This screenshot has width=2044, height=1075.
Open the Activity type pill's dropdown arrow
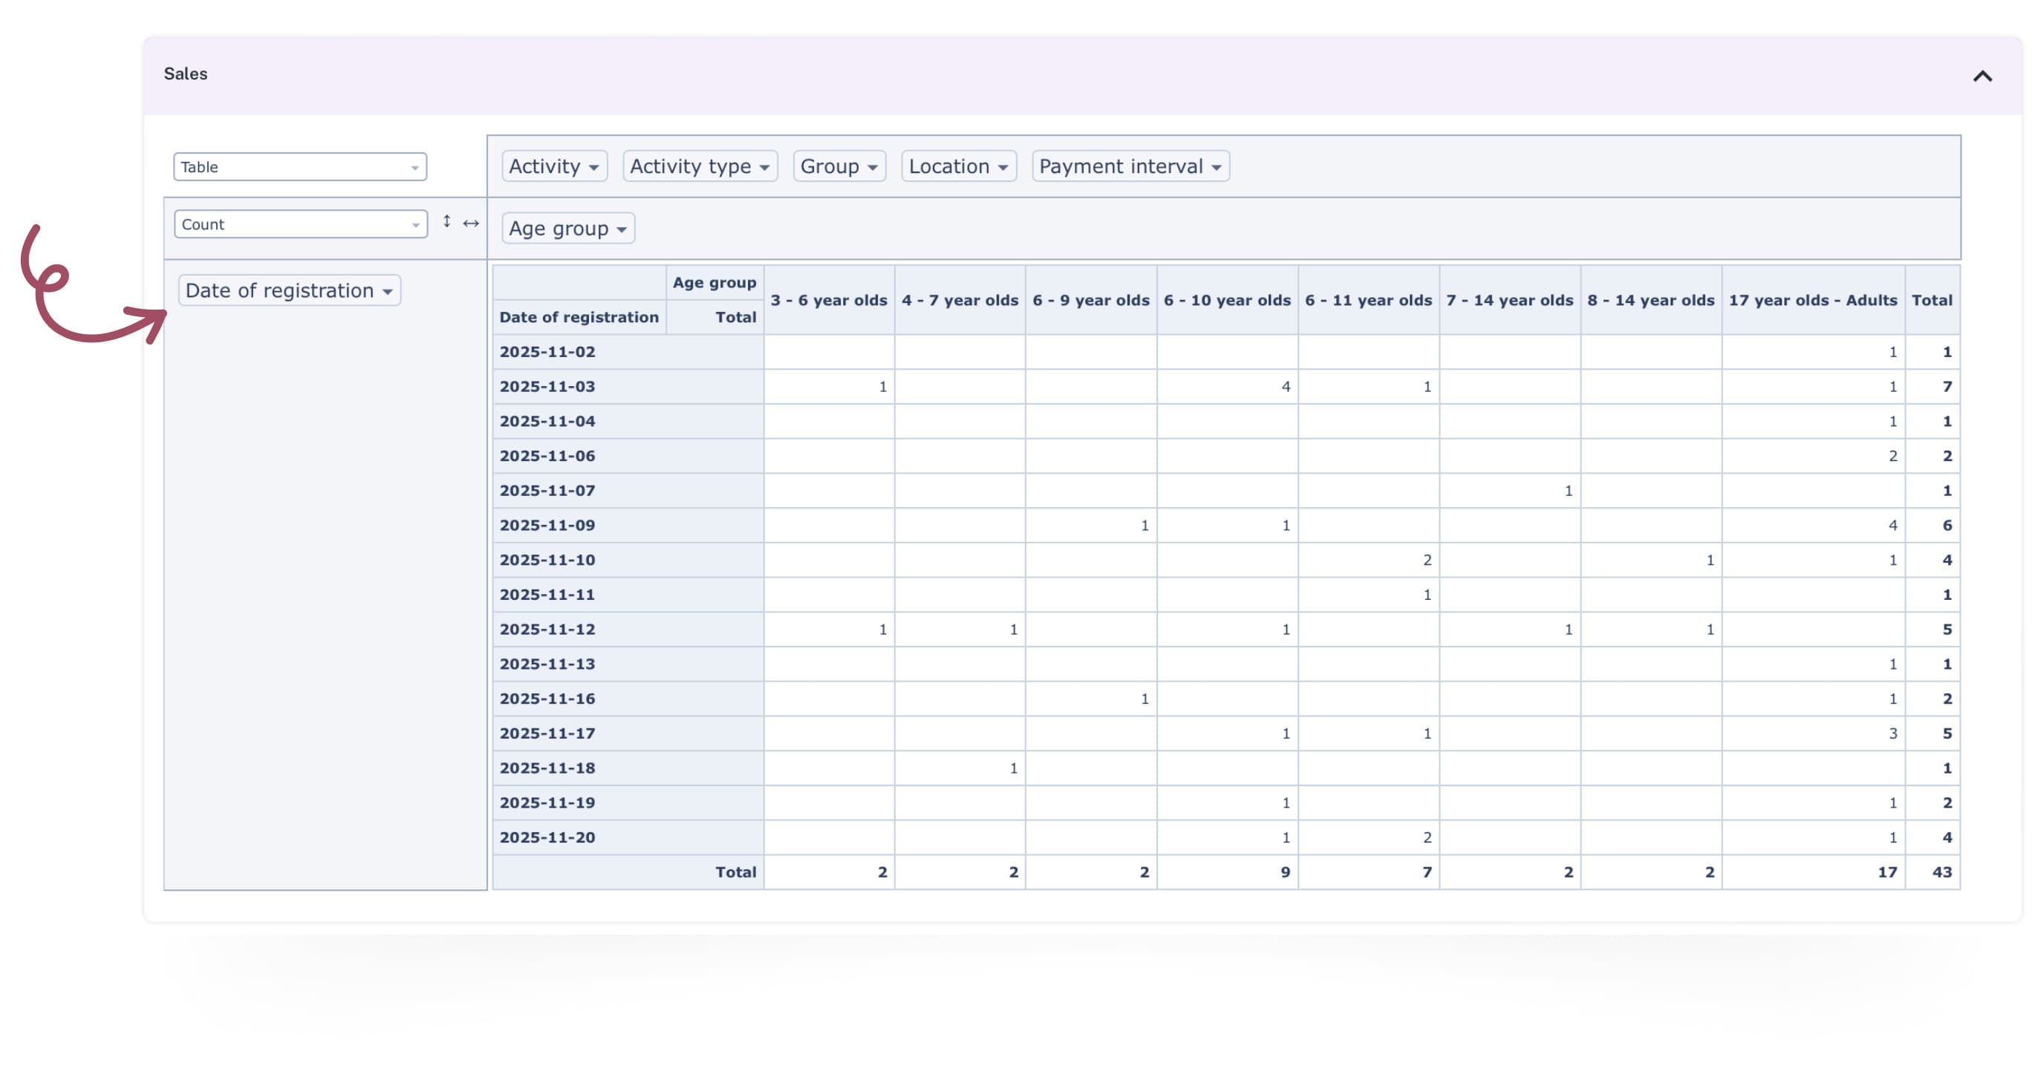766,166
